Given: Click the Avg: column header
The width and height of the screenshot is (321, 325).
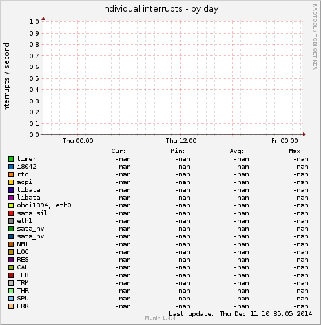Looking at the screenshot, I should point(236,151).
